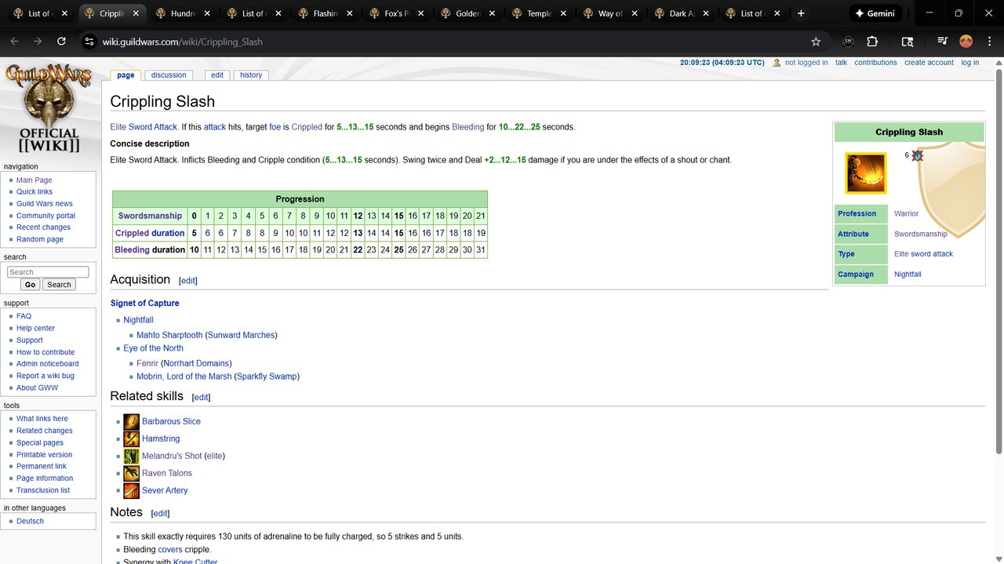Edit the Notes section
1004x564 pixels.
pos(160,514)
